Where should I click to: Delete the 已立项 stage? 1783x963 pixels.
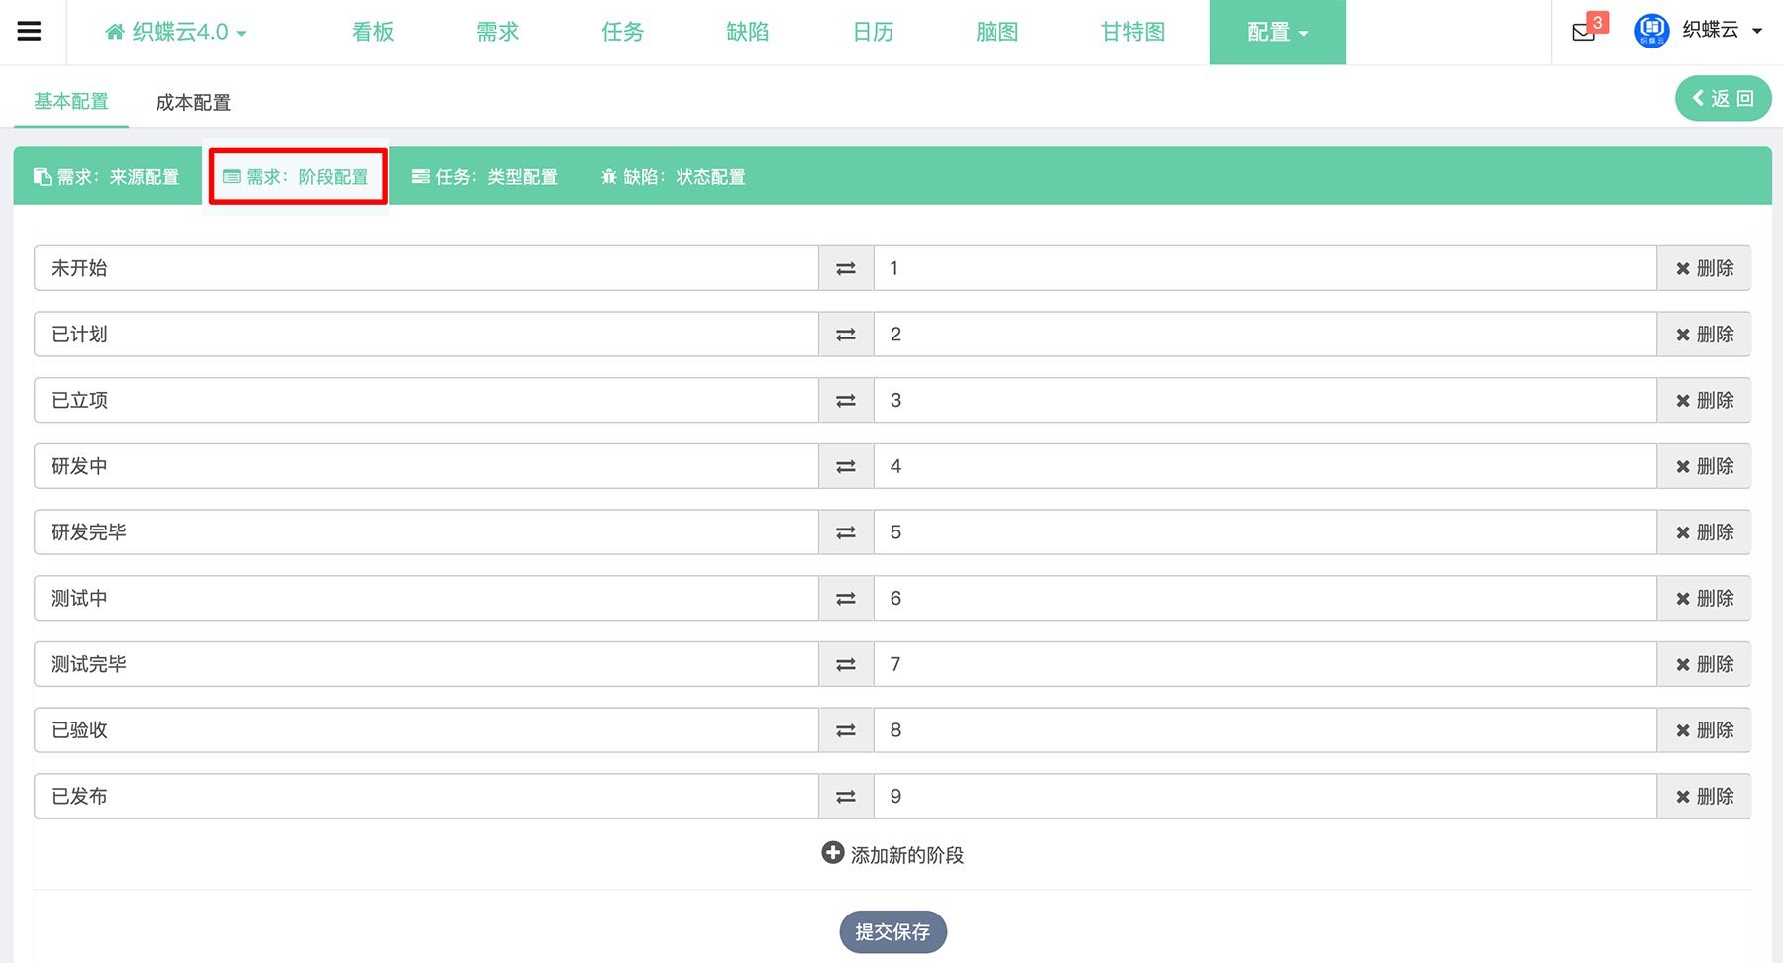[1704, 400]
